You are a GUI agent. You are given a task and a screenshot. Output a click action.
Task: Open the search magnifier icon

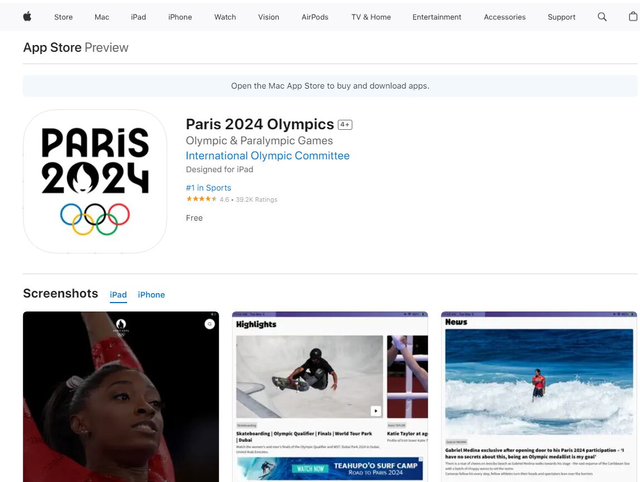(602, 17)
